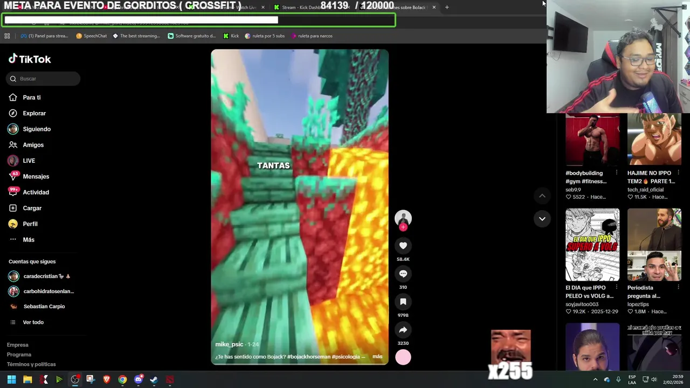Click the playing Minecraft video

300,207
